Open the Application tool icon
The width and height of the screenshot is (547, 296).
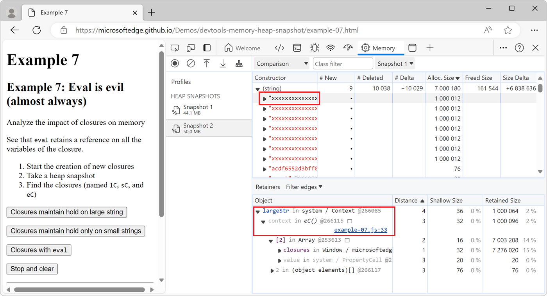click(x=412, y=48)
